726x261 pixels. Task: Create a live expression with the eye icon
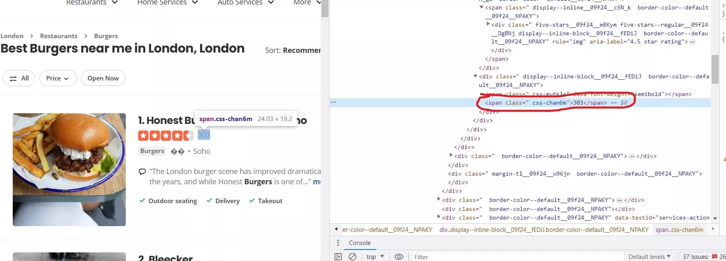pos(399,257)
